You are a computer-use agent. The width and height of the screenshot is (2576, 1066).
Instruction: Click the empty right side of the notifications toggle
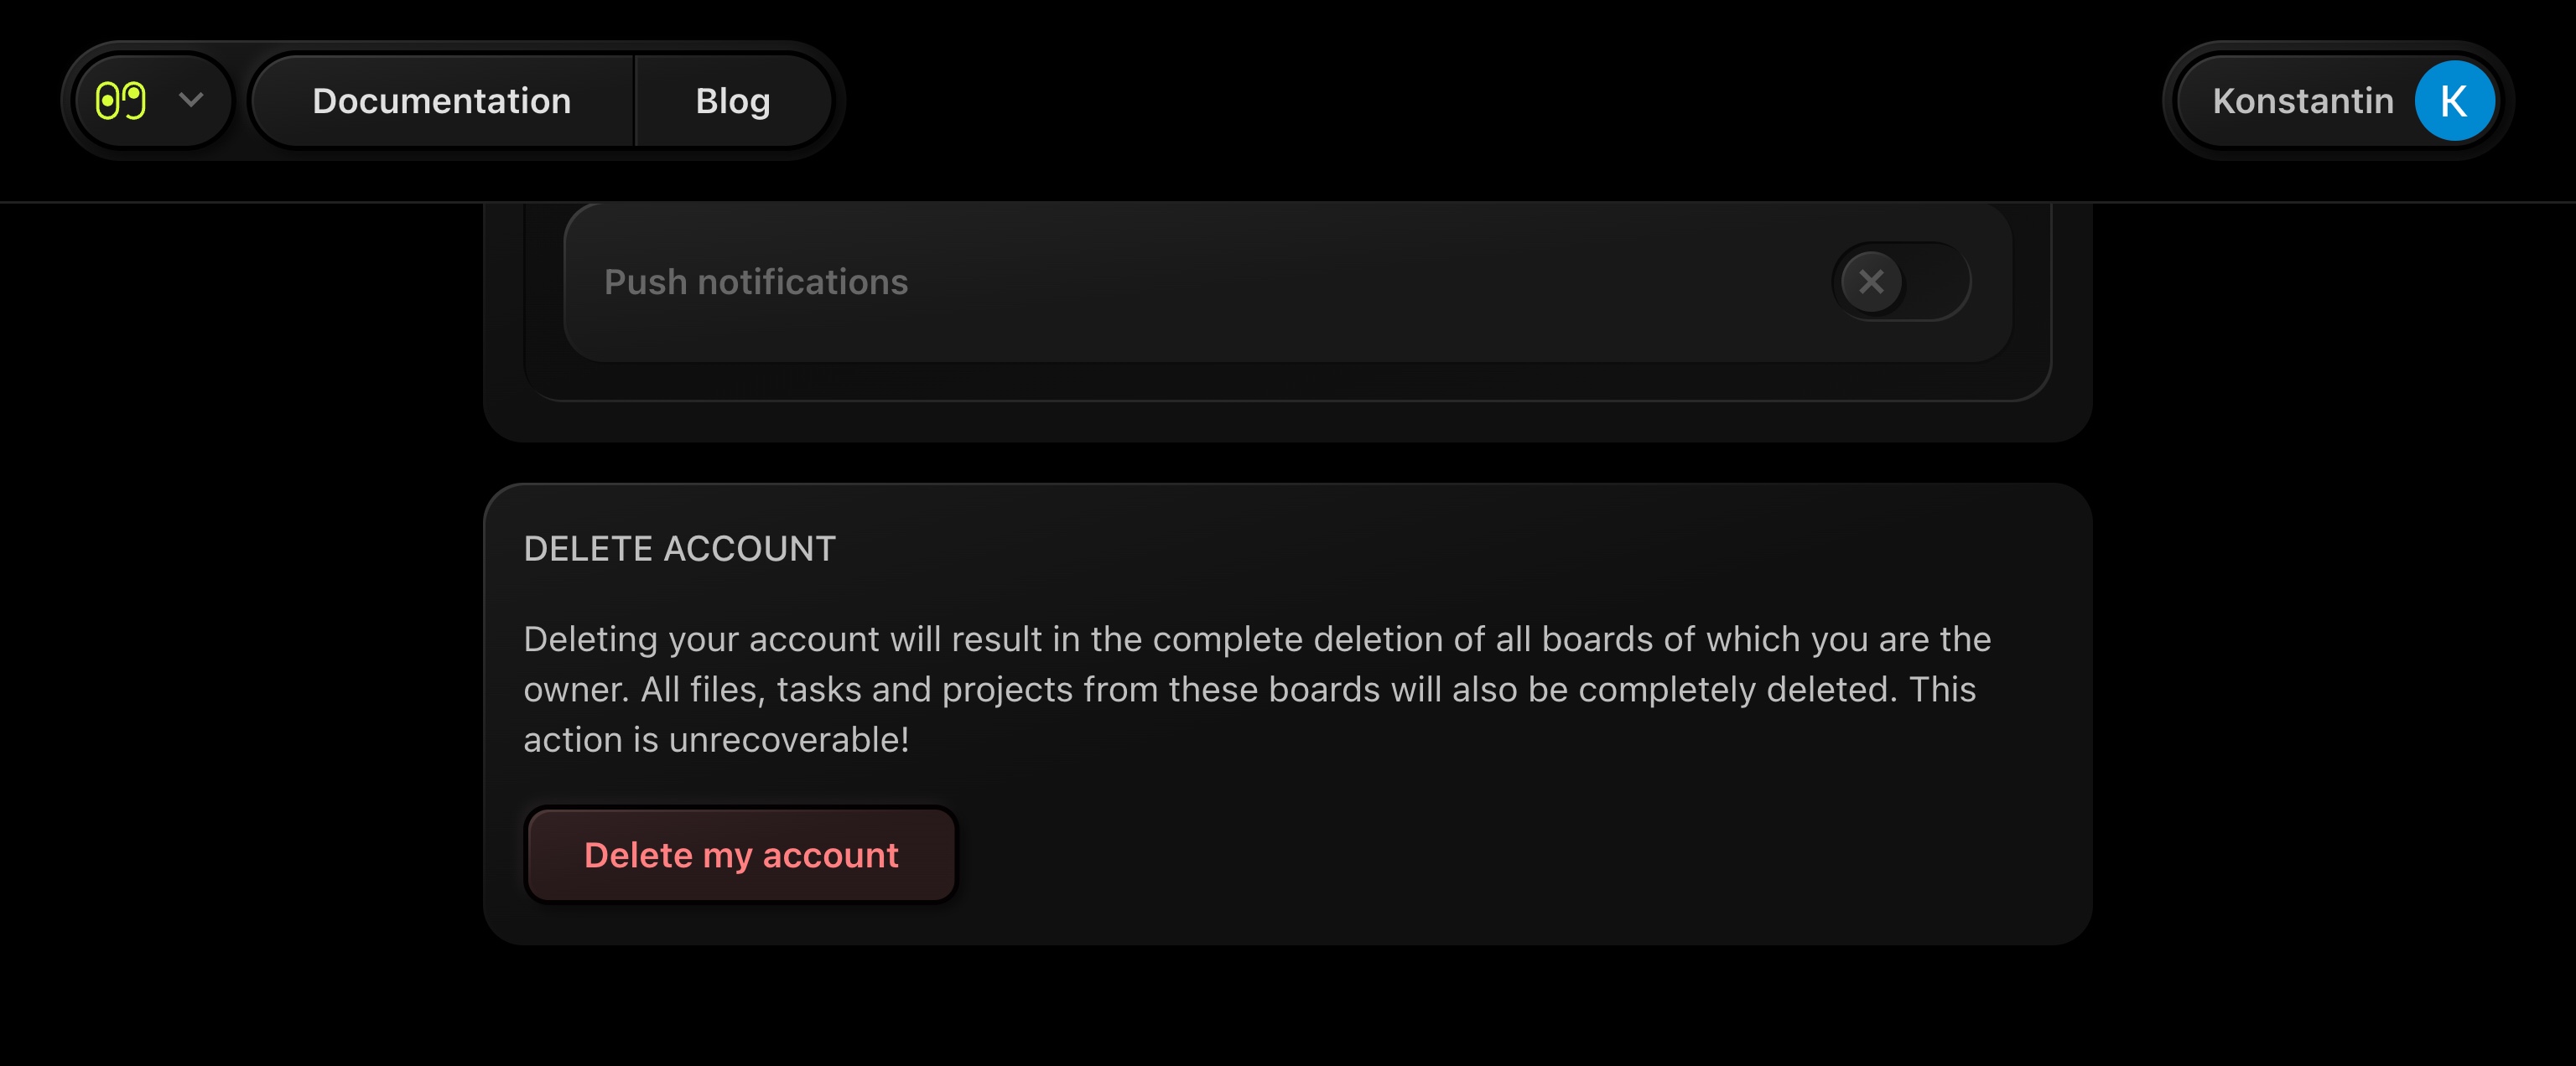[x=1938, y=282]
